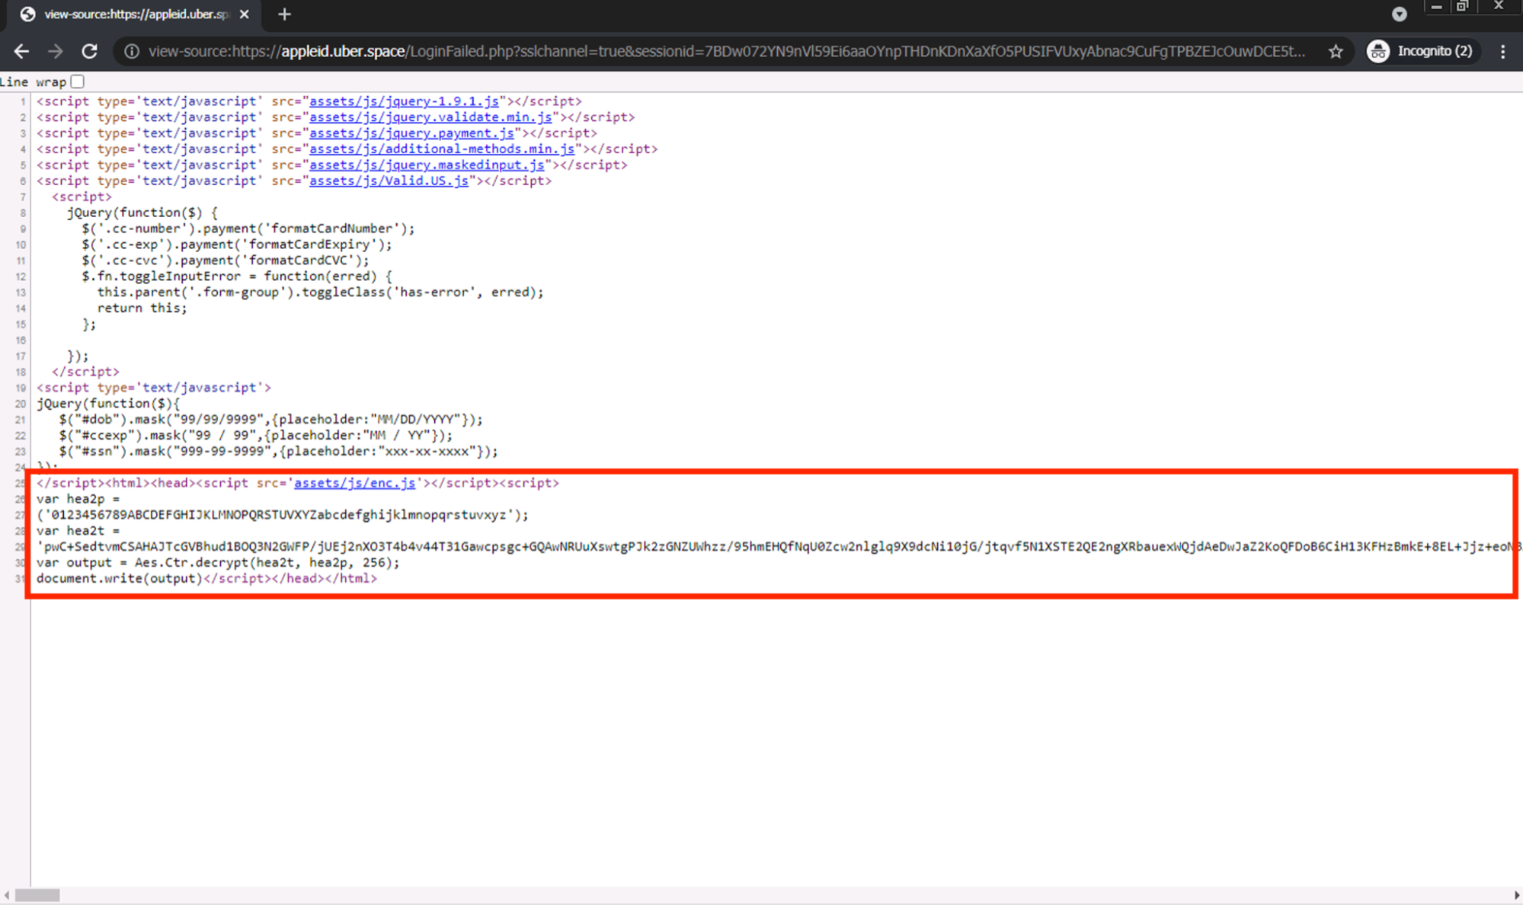Image resolution: width=1523 pixels, height=905 pixels.
Task: Click the horizontal scrollbar thumb
Action: tap(37, 895)
